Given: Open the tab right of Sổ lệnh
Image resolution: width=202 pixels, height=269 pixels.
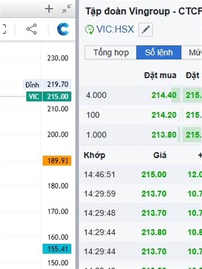Looking at the screenshot, I should pos(192,52).
